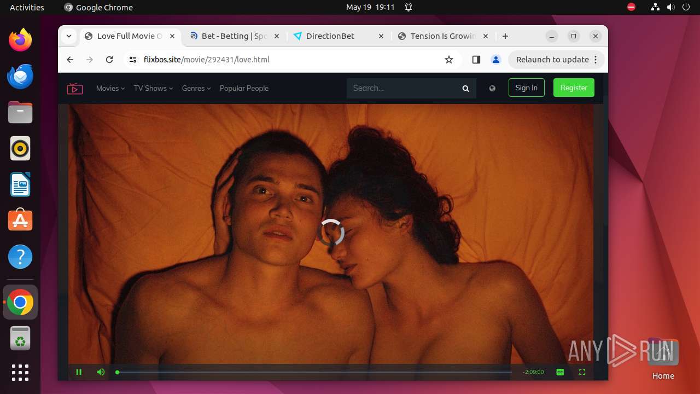
Task: Bookmark this page with star icon
Action: coord(449,60)
